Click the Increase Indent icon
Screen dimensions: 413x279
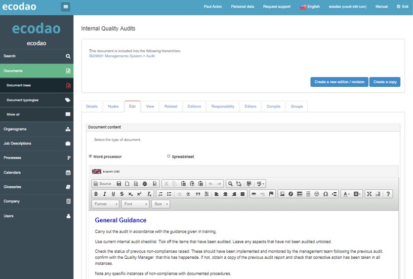(x=188, y=194)
